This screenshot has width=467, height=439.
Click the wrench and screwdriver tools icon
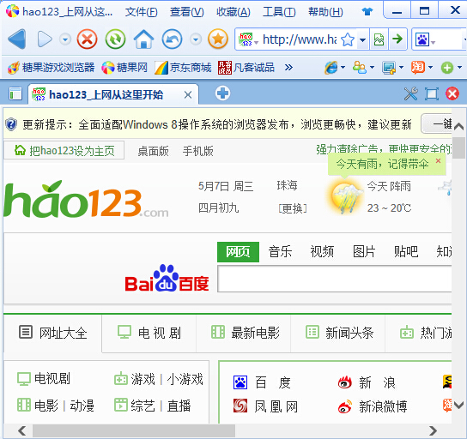410,94
